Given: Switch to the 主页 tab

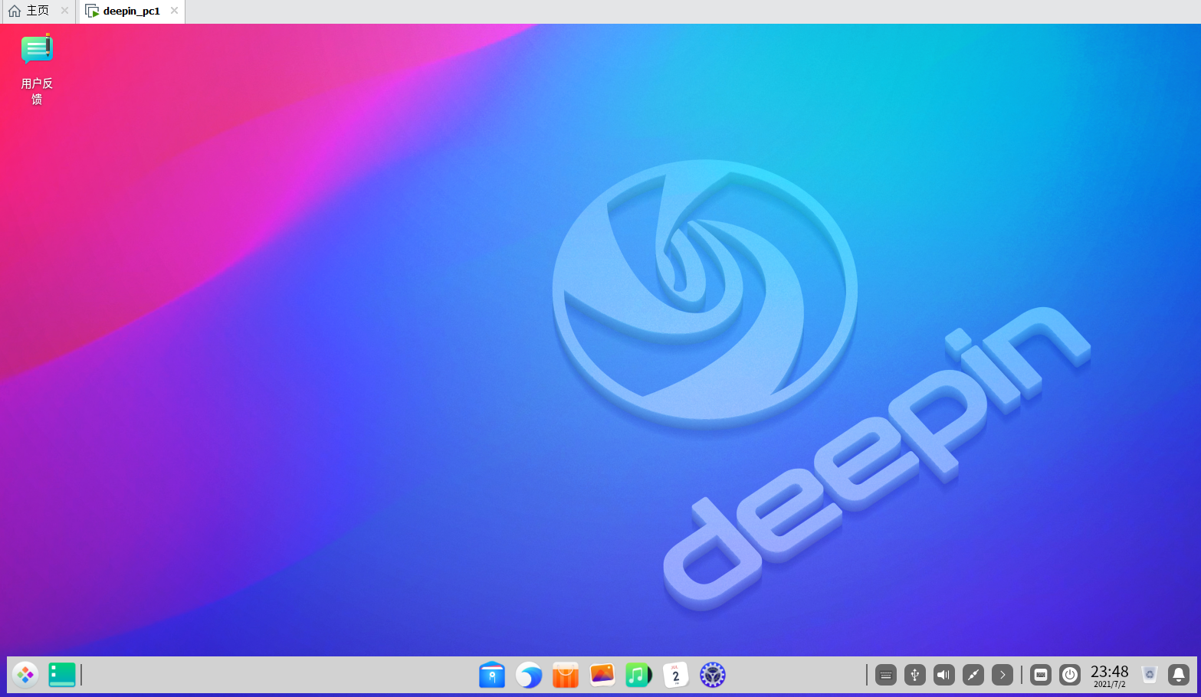Looking at the screenshot, I should click(34, 11).
